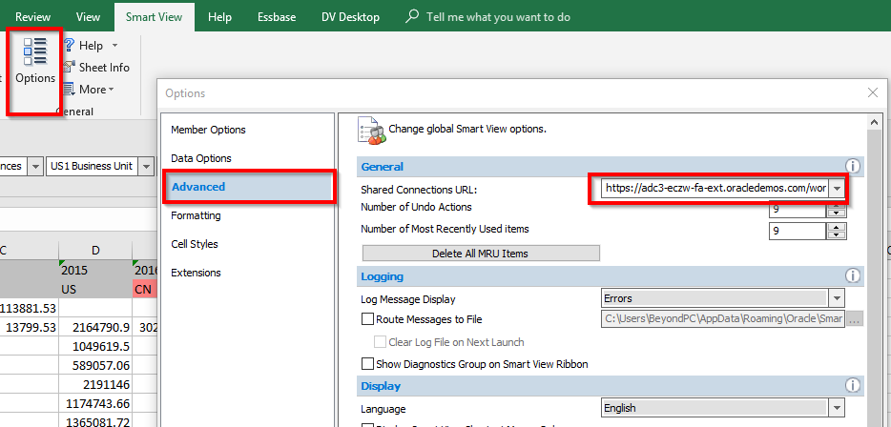This screenshot has width=891, height=427.
Task: Click Delete All MRU Items button
Action: click(481, 254)
